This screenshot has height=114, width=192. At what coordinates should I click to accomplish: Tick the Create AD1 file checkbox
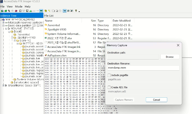109,87
